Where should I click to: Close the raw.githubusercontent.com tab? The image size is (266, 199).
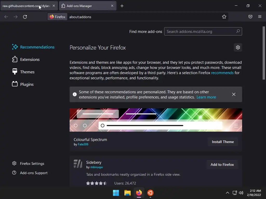pyautogui.click(x=54, y=6)
